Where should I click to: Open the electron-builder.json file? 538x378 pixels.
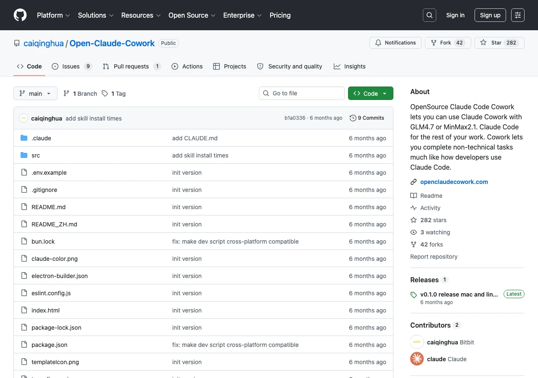tap(60, 276)
